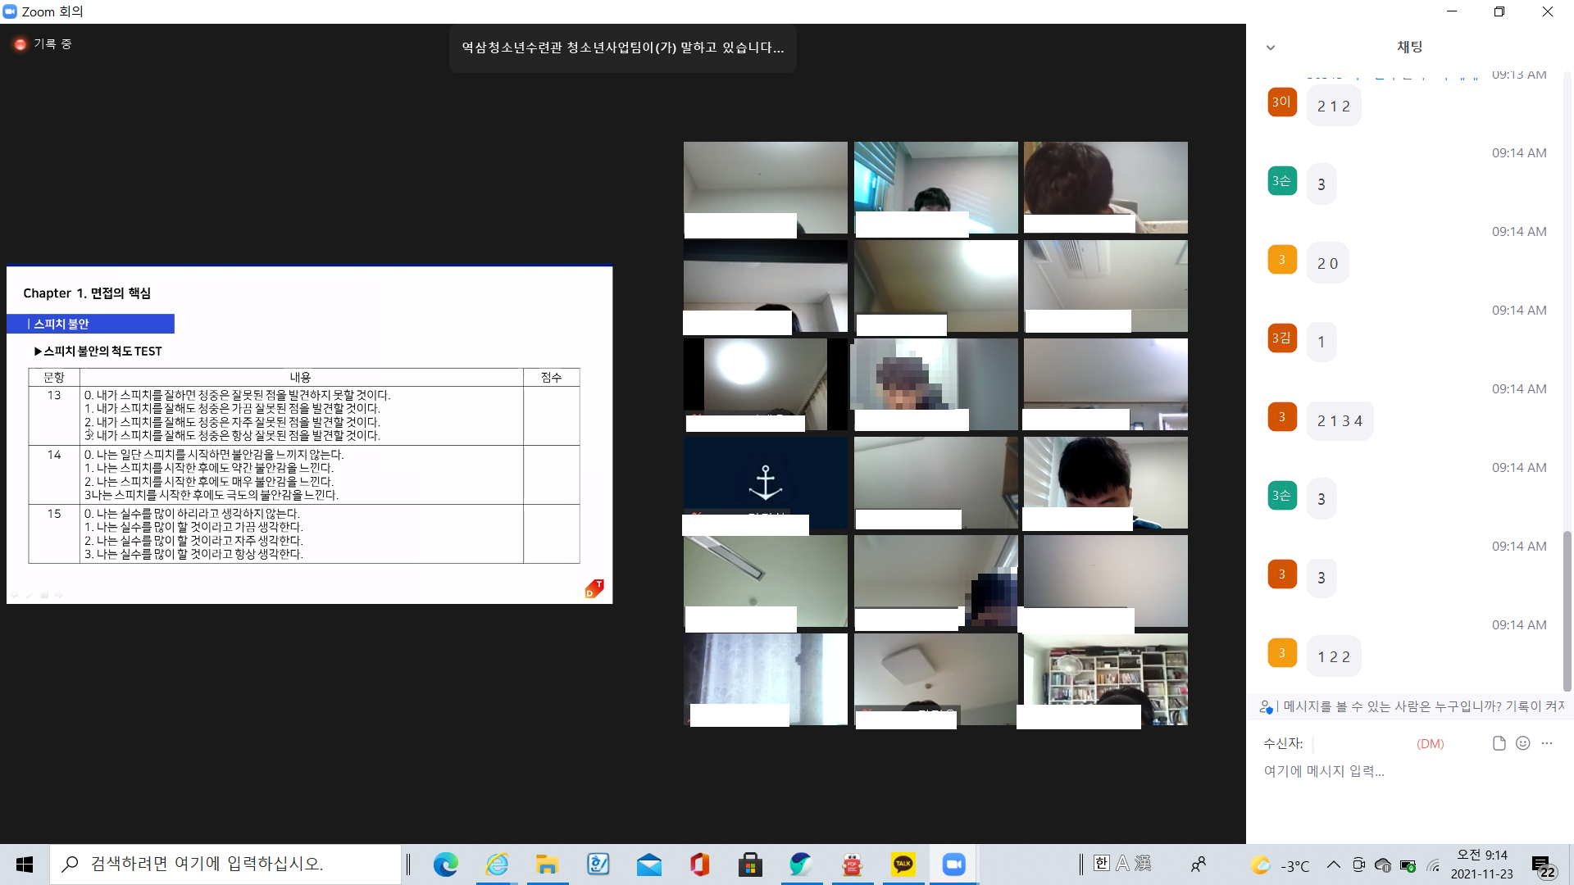Screen dimensions: 1574x885
Task: Click the shared slide 'Chapter 1. 면접의 핵심' title
Action: (87, 293)
